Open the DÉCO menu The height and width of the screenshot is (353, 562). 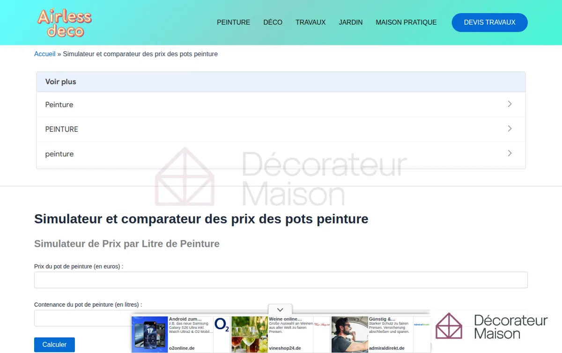pos(273,22)
